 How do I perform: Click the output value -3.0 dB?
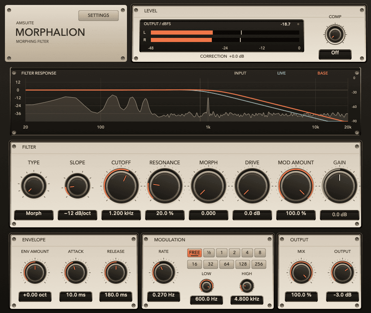click(x=343, y=296)
